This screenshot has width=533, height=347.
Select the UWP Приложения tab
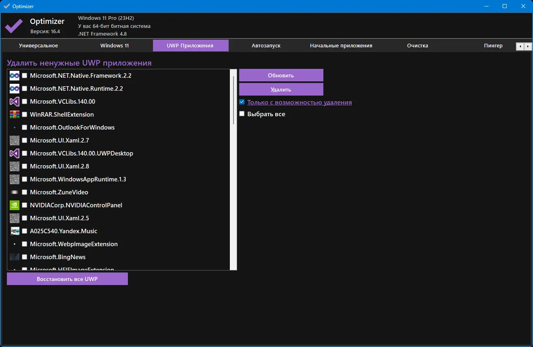click(191, 46)
